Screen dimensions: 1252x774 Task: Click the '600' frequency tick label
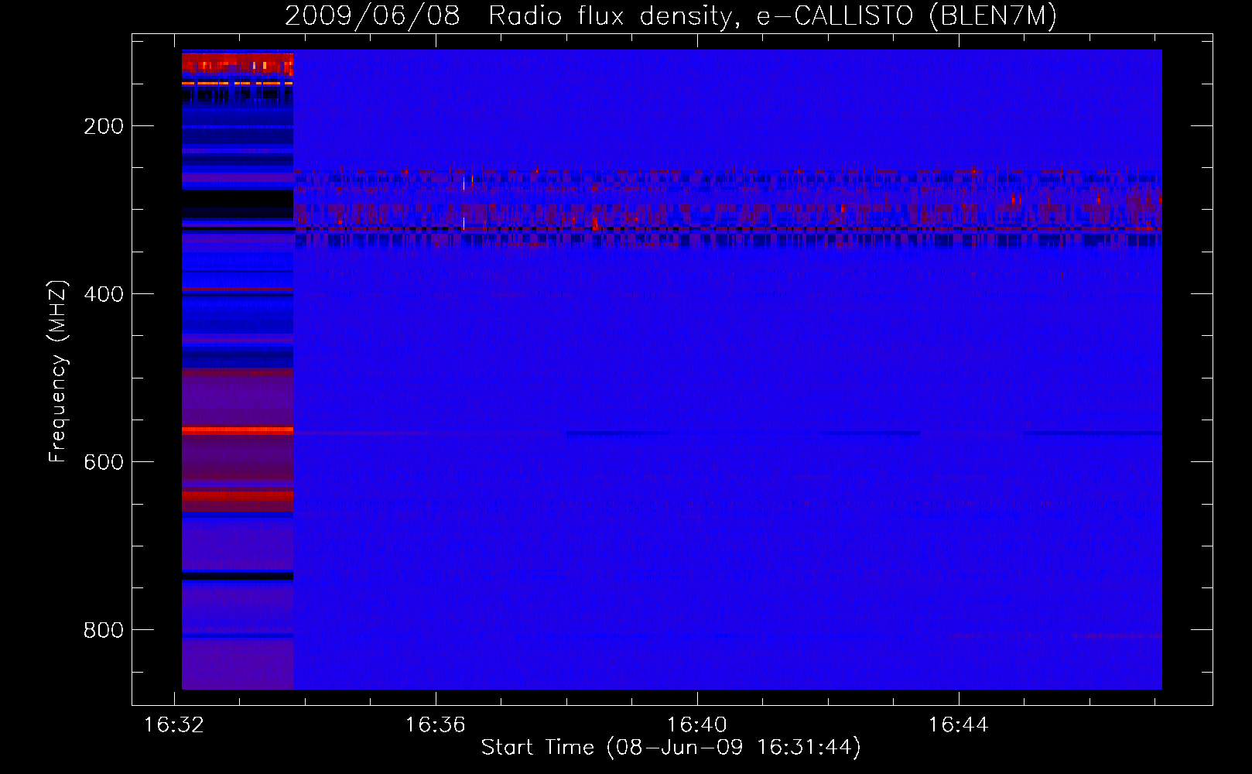104,462
